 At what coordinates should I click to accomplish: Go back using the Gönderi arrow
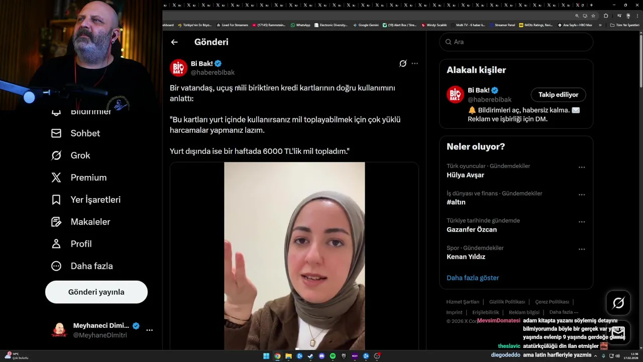tap(174, 42)
